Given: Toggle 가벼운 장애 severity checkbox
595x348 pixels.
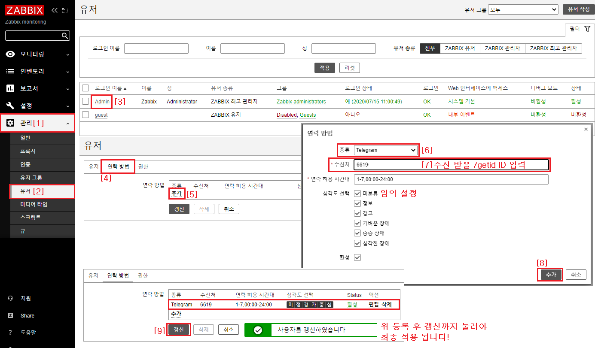Looking at the screenshot, I should 357,223.
